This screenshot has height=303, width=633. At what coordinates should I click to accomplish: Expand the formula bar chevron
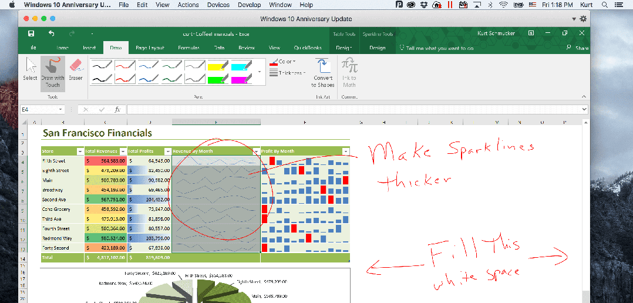pos(584,109)
